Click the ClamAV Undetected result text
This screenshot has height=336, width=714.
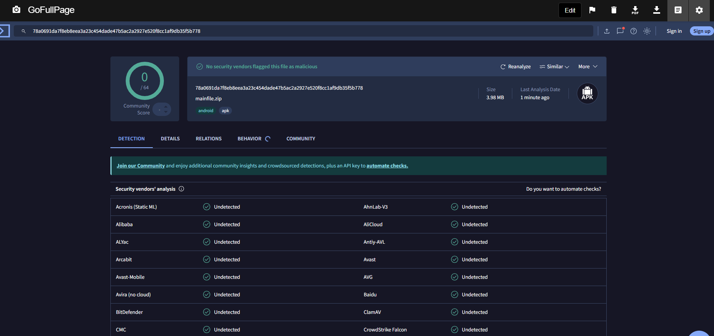coord(475,312)
